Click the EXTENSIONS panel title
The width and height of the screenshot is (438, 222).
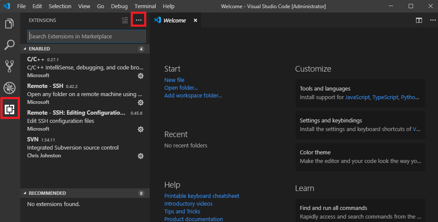tap(42, 20)
